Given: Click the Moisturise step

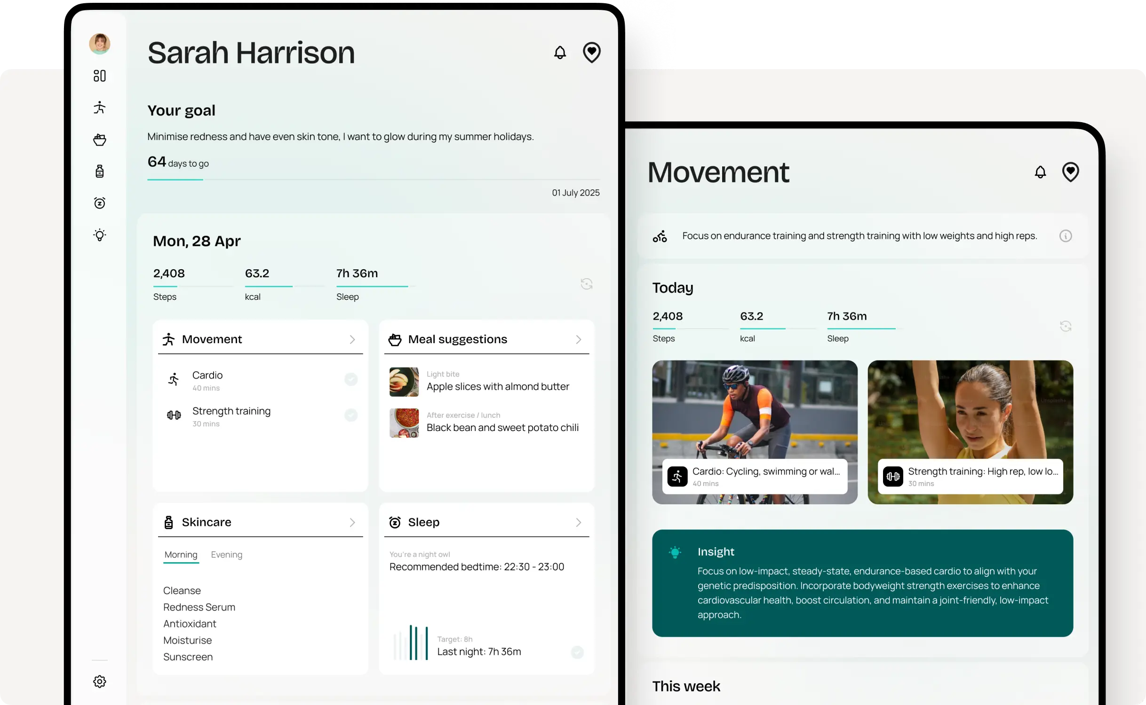Looking at the screenshot, I should pos(187,640).
